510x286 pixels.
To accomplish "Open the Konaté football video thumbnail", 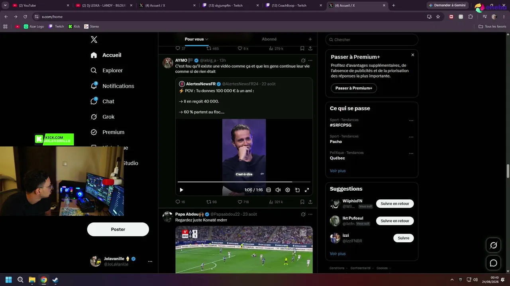I will click(244, 249).
